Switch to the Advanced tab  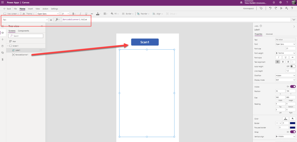pyautogui.click(x=269, y=34)
